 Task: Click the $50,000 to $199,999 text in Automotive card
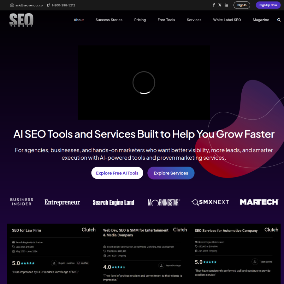point(208,246)
